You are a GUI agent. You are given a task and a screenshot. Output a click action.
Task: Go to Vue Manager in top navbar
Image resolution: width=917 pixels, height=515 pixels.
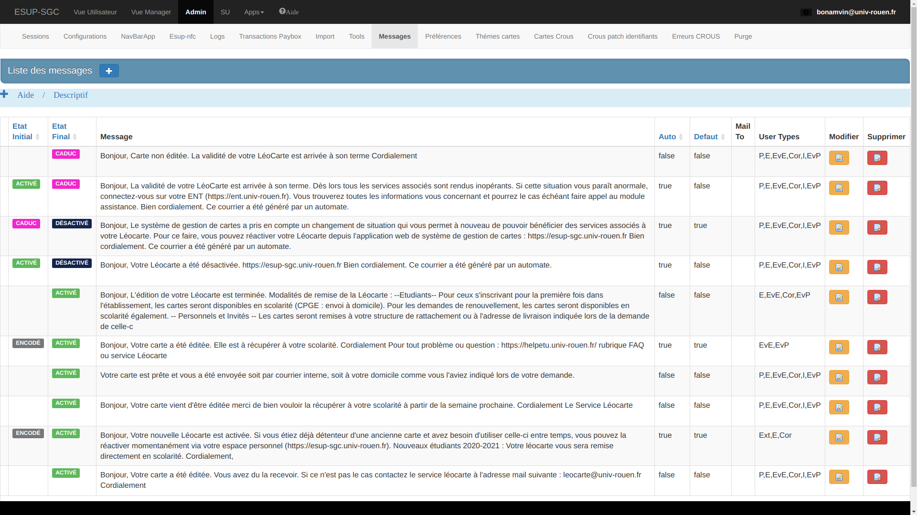tap(151, 12)
